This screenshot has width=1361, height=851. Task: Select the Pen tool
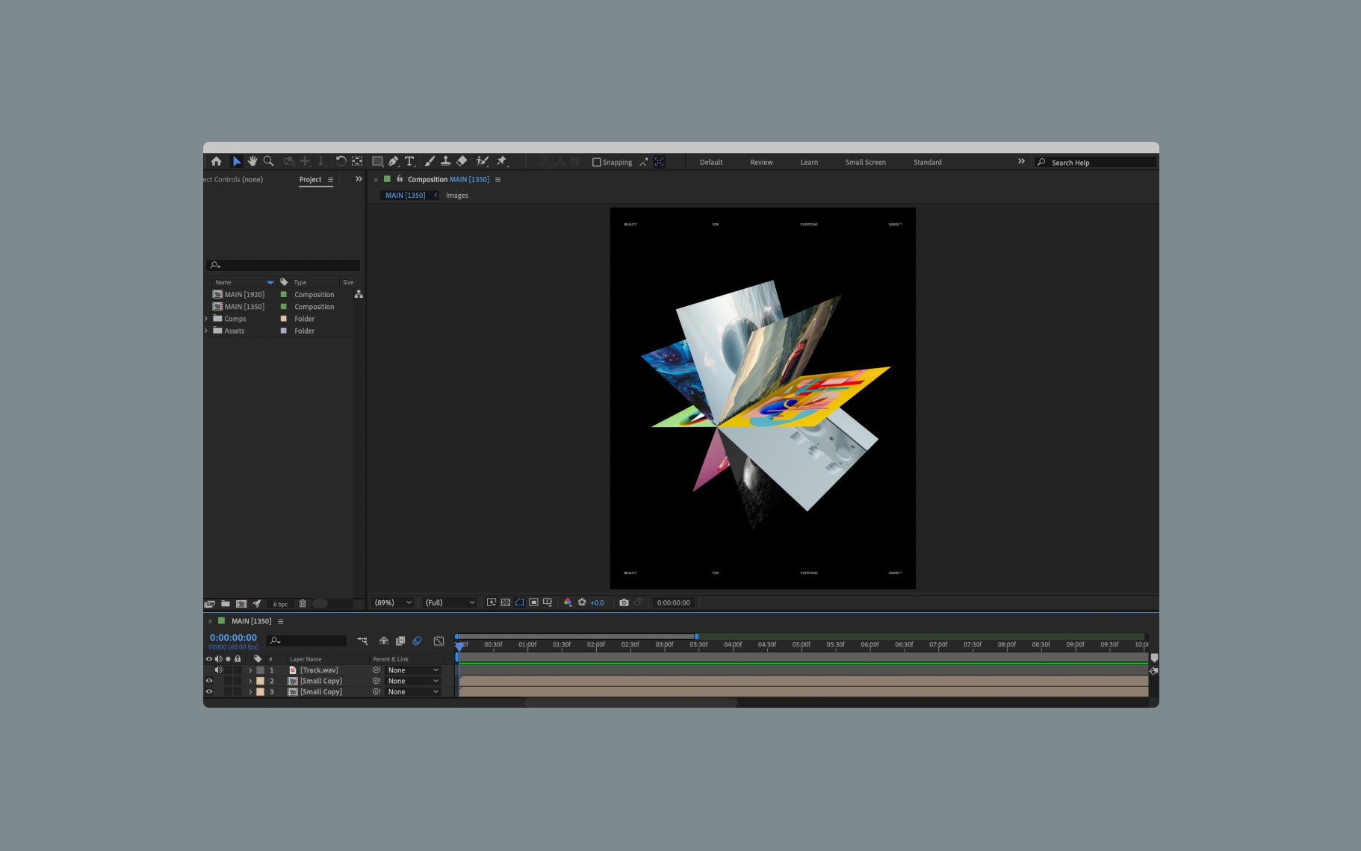click(x=394, y=161)
